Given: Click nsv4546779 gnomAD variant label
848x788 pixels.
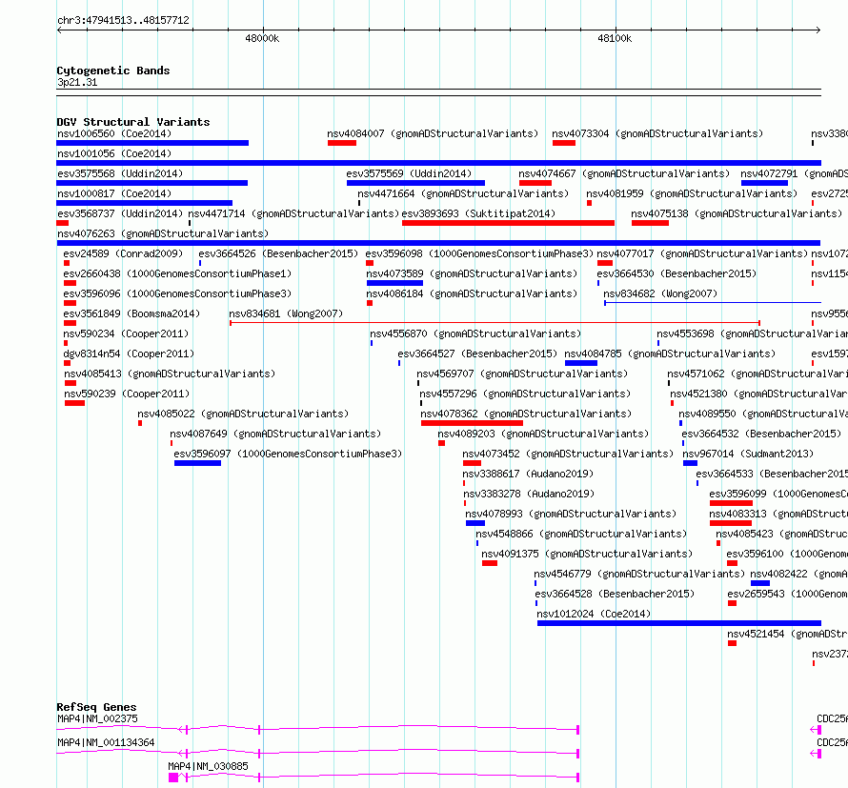Looking at the screenshot, I should pos(639,574).
